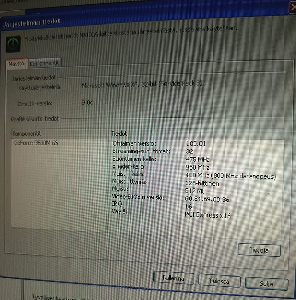
Task: Print using the Tulosta button
Action: tap(219, 281)
